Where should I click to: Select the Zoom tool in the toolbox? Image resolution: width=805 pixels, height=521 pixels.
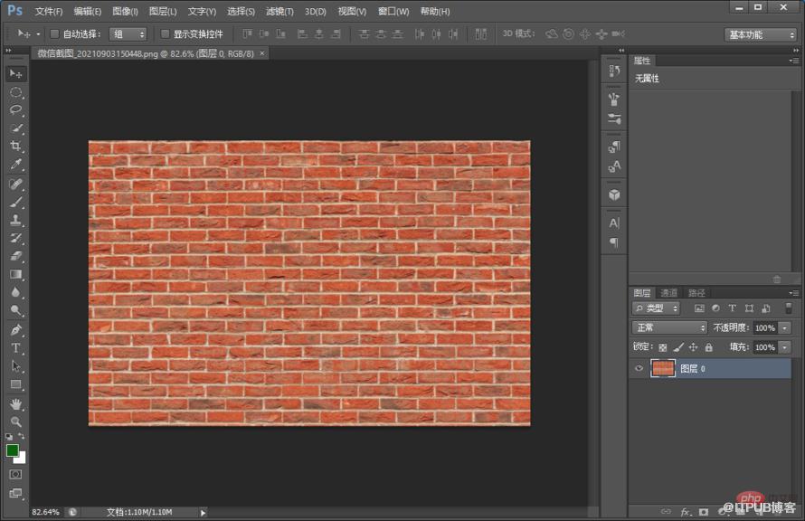(x=16, y=422)
